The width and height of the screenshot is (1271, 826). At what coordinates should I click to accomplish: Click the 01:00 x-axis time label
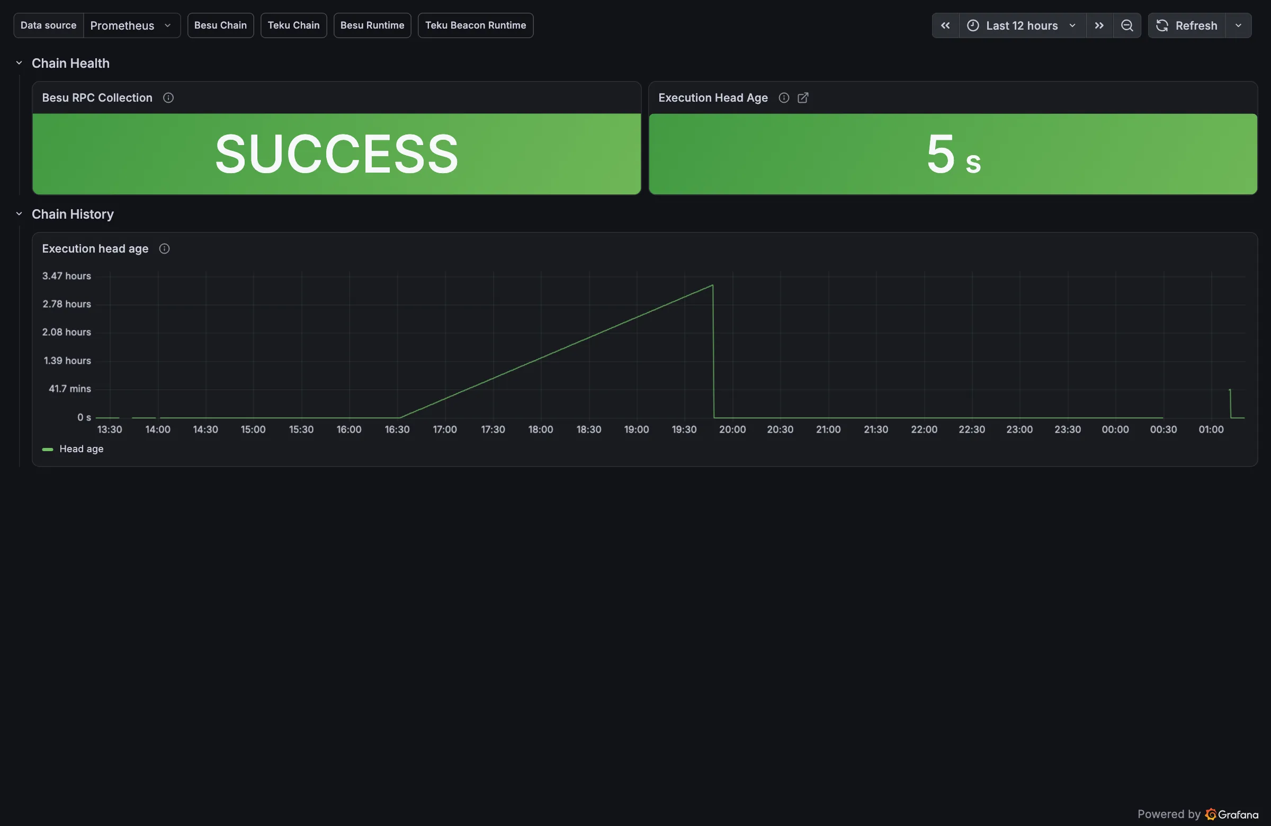(x=1211, y=430)
